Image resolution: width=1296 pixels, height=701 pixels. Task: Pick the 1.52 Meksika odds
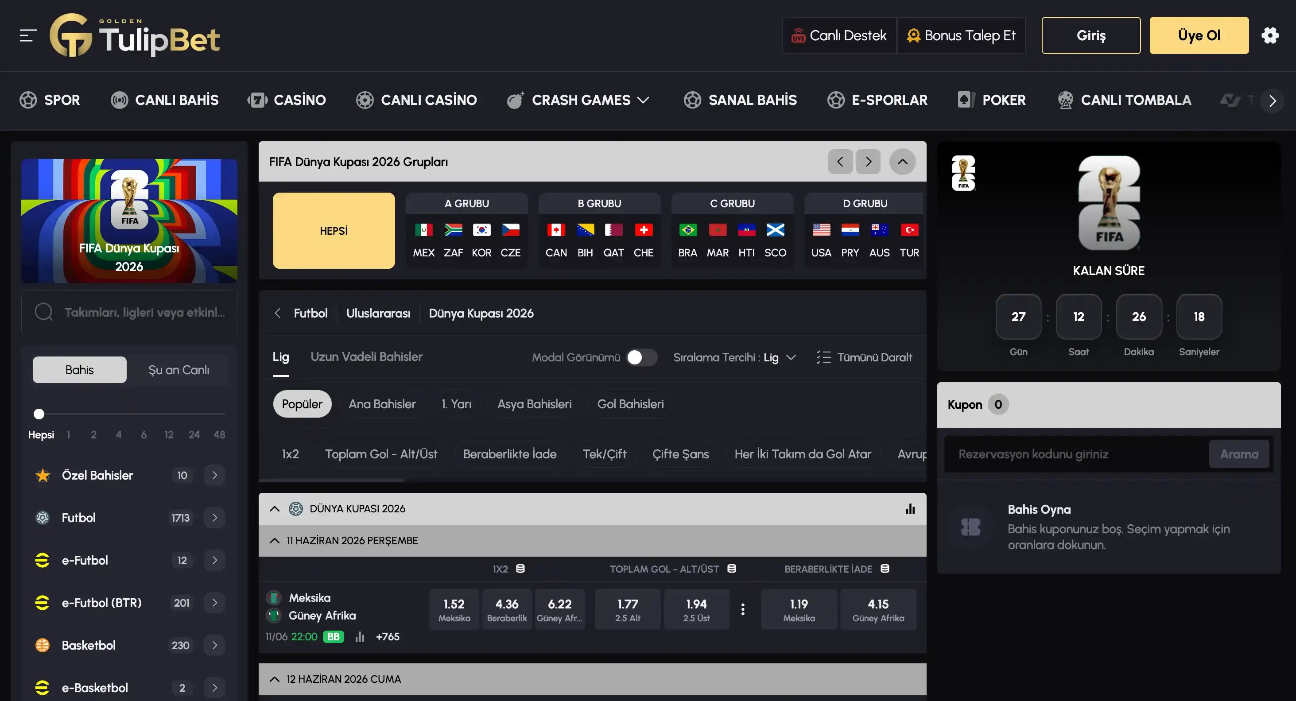click(454, 609)
